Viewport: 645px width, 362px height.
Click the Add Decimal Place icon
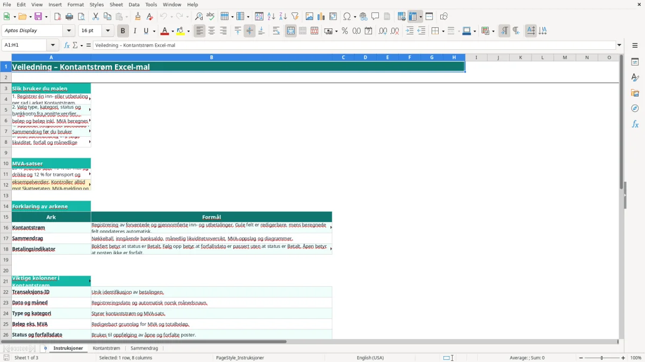tap(383, 31)
